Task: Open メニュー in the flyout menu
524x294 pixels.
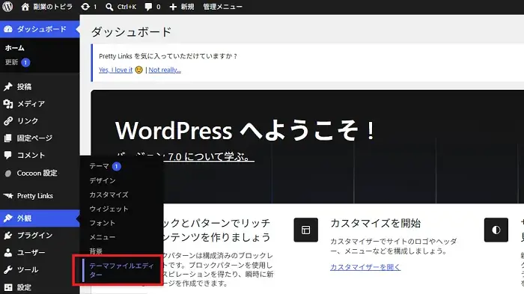Action: [x=103, y=237]
